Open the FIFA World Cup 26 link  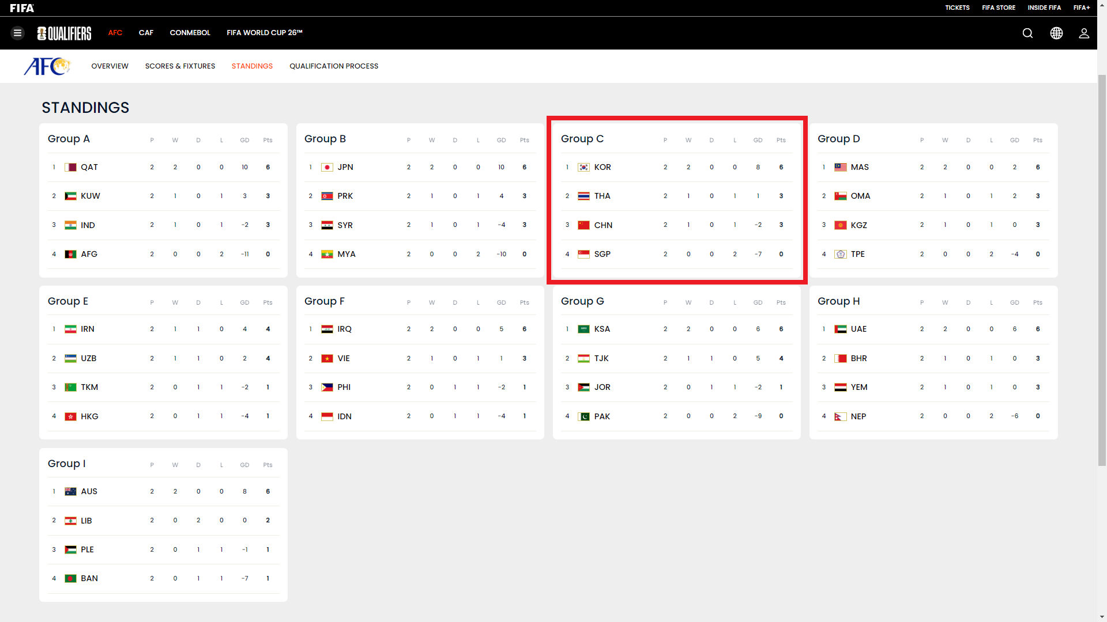[264, 33]
